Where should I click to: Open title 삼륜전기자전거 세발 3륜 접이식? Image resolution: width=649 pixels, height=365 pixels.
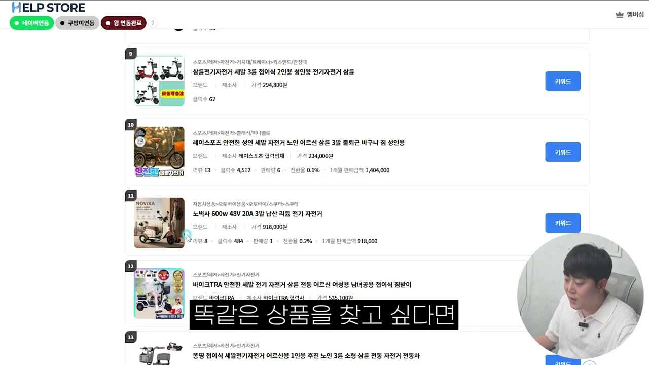273,72
